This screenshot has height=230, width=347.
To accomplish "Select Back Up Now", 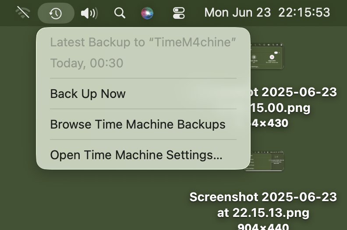I will pyautogui.click(x=88, y=94).
